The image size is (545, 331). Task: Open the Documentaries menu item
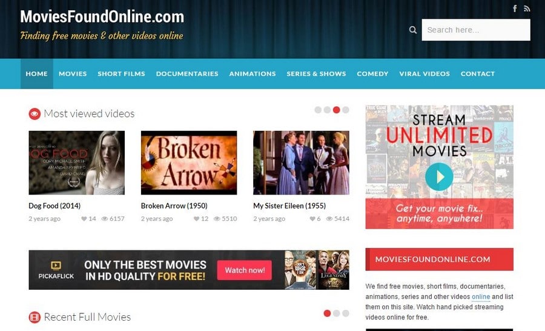click(x=187, y=74)
